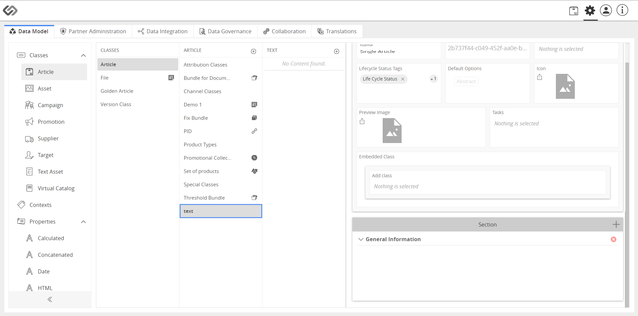Collapse the sidebar with double chevron
Screen dimensions: 638x316
[x=50, y=299]
